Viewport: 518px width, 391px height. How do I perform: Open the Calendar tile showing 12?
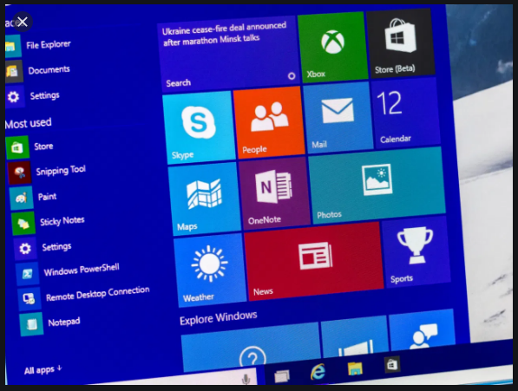[405, 113]
